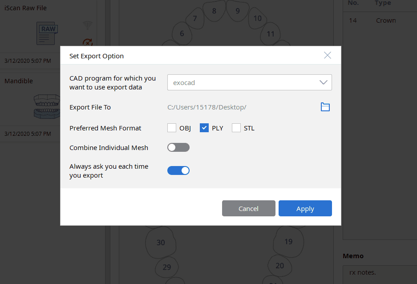417x284 pixels.
Task: Select the row 14 Crown entry
Action: coord(379,20)
